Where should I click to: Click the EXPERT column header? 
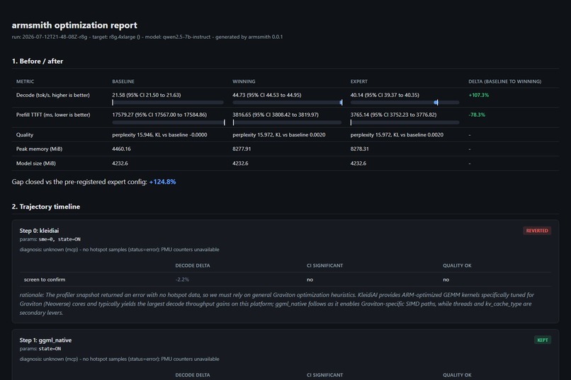tap(358, 81)
